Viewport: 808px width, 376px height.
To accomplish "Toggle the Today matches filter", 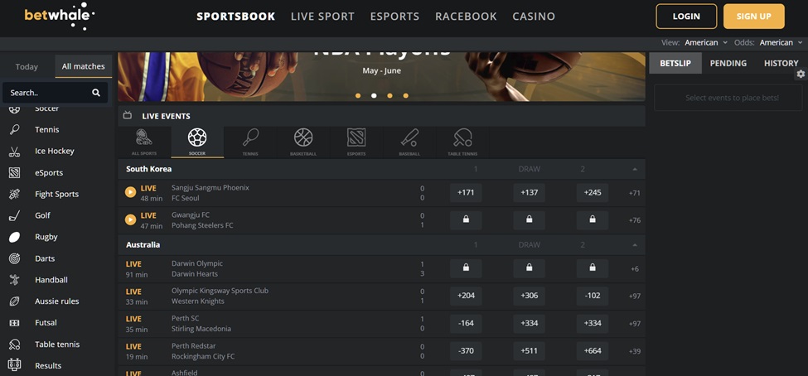I will coord(27,66).
